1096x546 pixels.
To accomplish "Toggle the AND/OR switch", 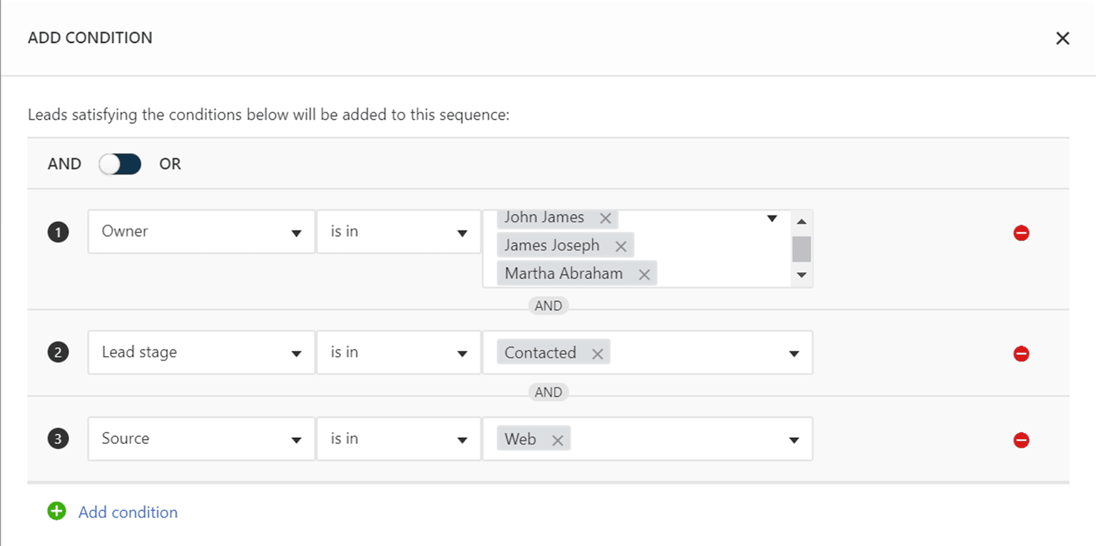I will pyautogui.click(x=120, y=164).
